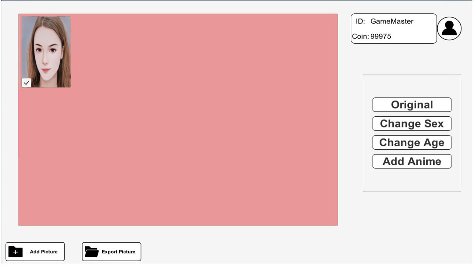Viewport: 474px width, 266px height.
Task: Click the coin balance 99975
Action: coord(381,36)
